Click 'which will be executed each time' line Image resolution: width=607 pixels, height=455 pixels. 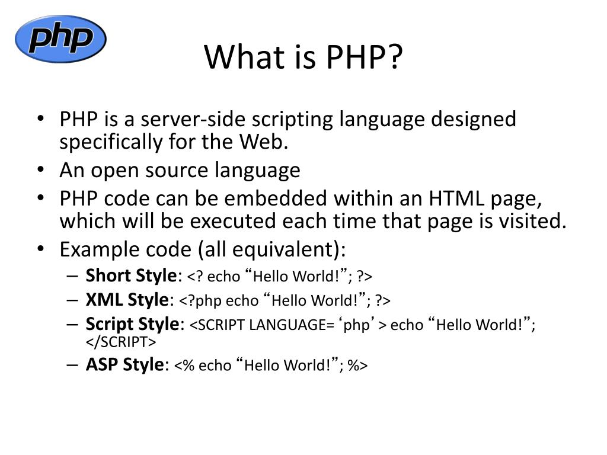point(313,222)
